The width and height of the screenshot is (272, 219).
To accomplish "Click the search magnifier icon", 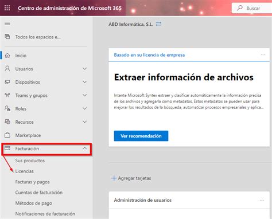I will tap(240, 8).
